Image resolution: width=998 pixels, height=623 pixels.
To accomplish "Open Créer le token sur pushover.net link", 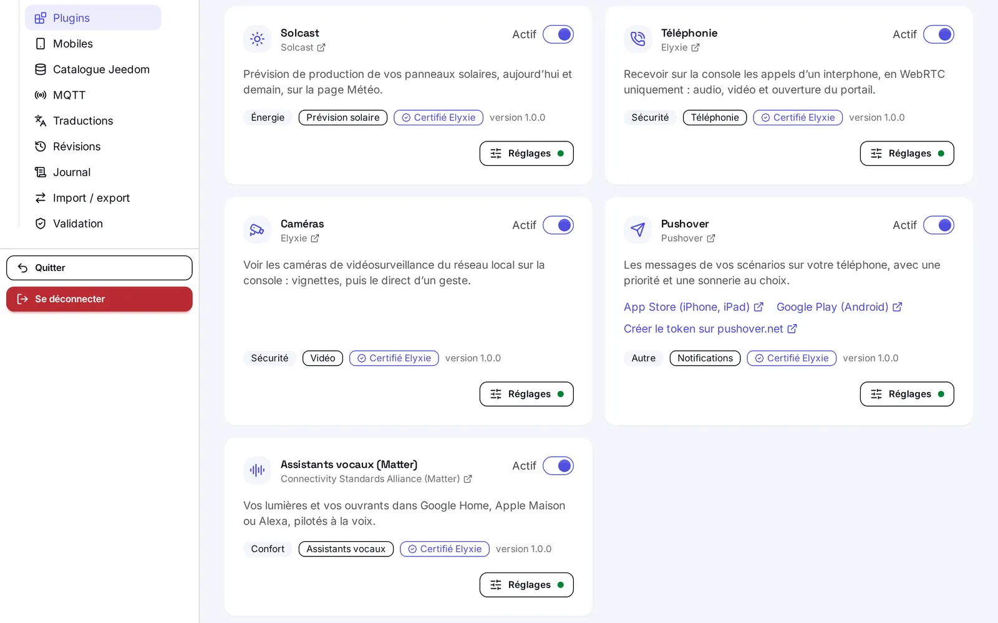I will coord(710,329).
